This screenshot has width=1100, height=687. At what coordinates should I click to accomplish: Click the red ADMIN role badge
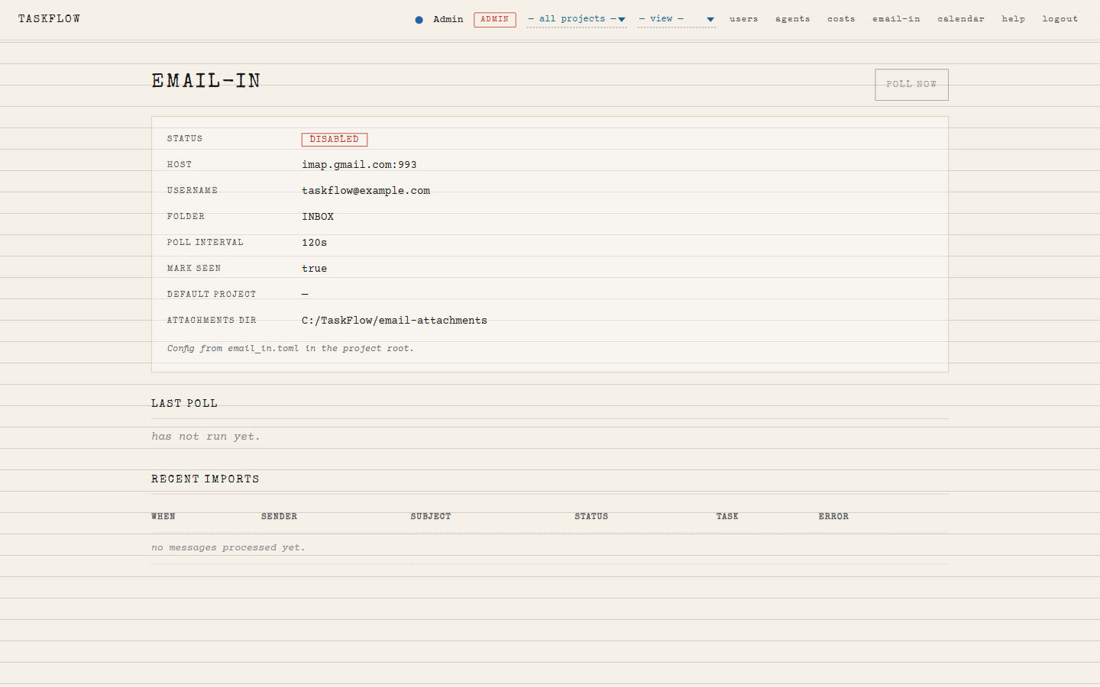click(x=494, y=19)
